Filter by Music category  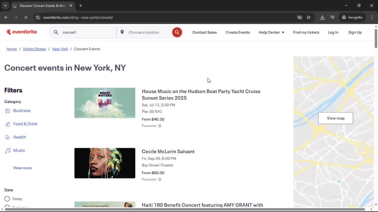tap(19, 150)
